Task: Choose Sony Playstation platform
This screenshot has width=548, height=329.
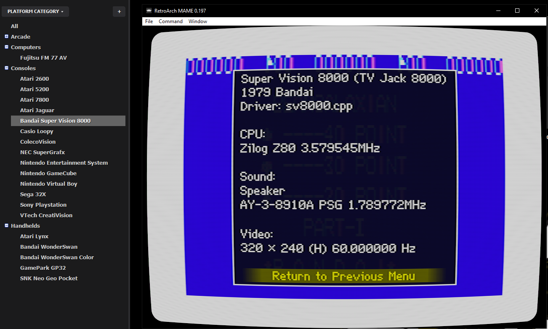Action: (43, 205)
